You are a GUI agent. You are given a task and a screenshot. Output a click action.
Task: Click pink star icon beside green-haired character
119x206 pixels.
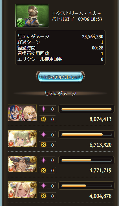click(43, 135)
